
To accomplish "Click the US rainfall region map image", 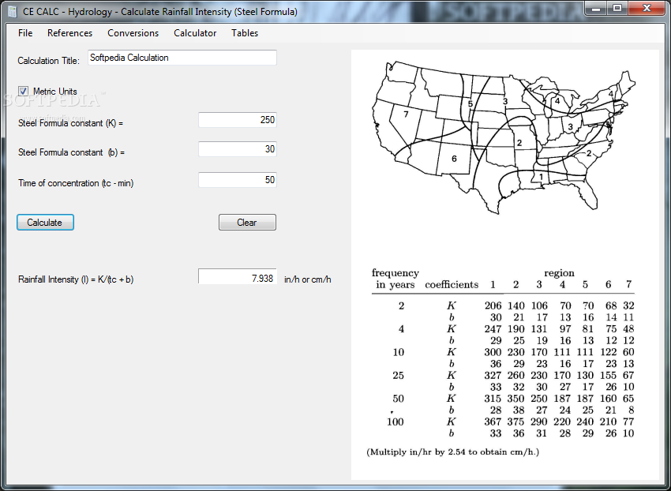I will 504,138.
